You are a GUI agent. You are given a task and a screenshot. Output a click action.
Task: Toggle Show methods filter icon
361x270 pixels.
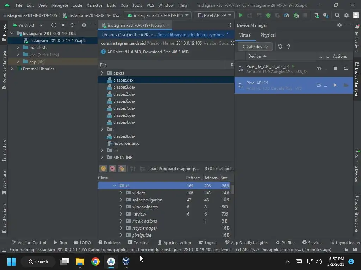coord(112,168)
